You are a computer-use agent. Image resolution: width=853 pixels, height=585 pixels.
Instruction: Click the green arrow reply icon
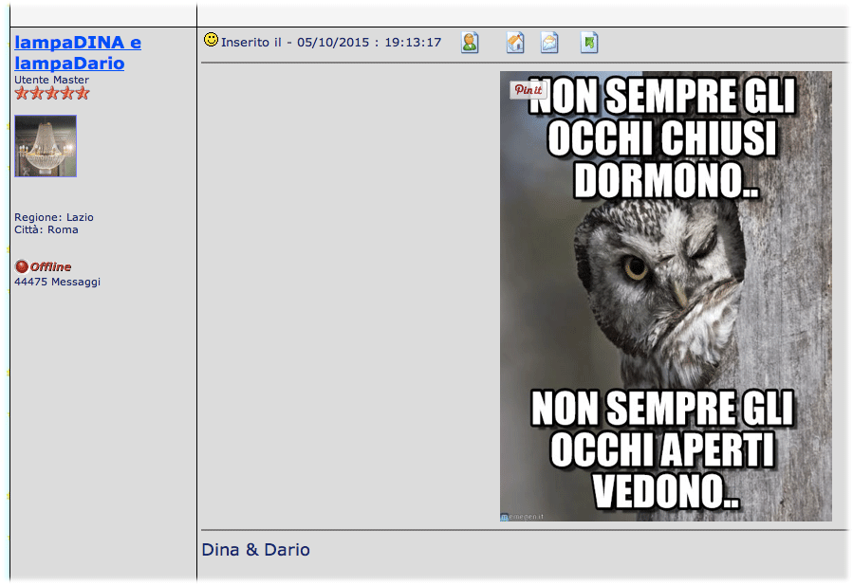point(589,42)
